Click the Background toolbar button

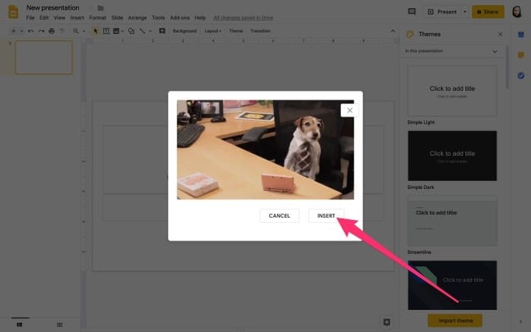click(184, 31)
